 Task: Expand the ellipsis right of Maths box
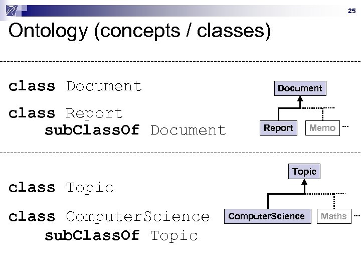pos(356,216)
